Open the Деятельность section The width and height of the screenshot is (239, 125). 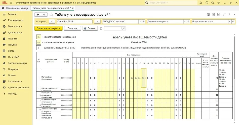click(15, 33)
